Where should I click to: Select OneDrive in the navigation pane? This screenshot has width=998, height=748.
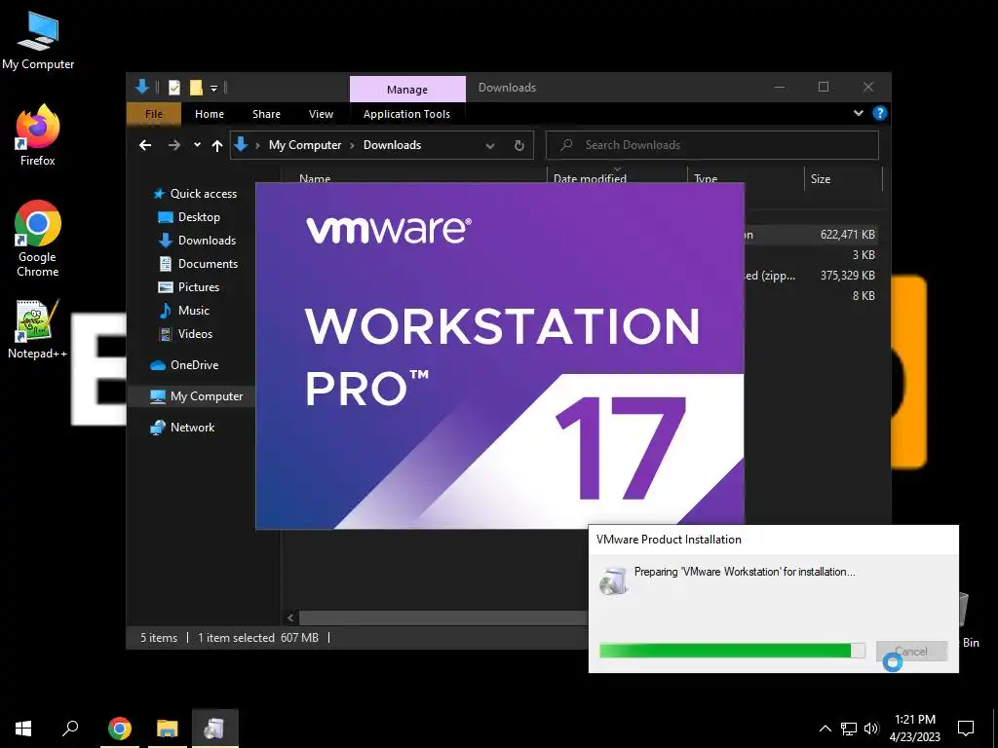click(184, 365)
